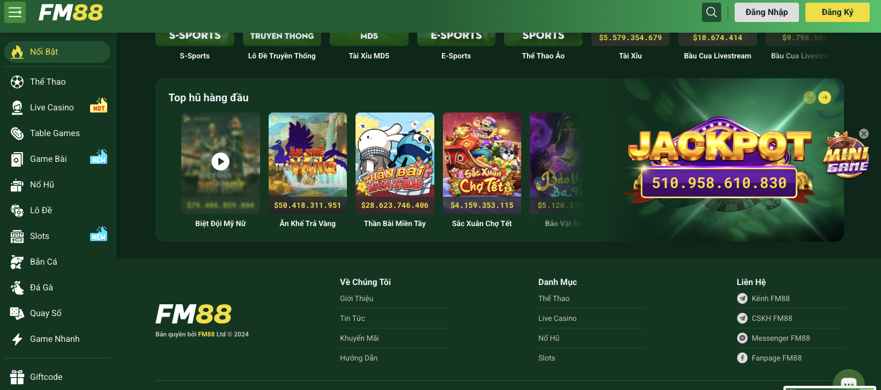Open Live Casino from the sidebar
881x390 pixels.
point(52,108)
